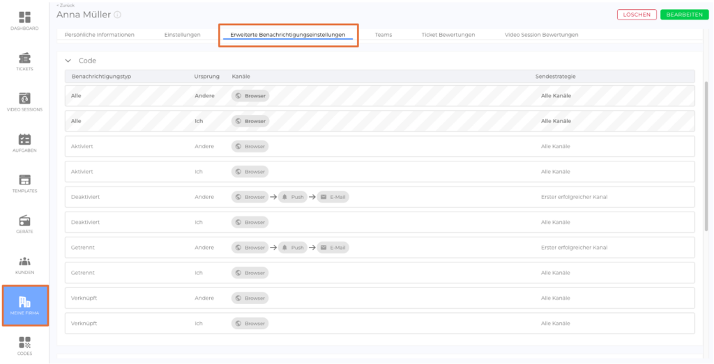The image size is (714, 364).
Task: Open Codes from the sidebar
Action: click(x=24, y=342)
